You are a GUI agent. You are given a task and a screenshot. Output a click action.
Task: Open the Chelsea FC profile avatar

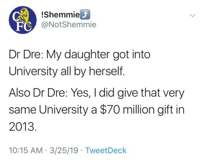[23, 20]
